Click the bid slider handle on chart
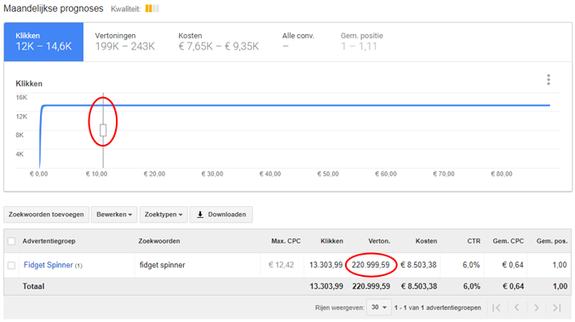 click(x=103, y=130)
